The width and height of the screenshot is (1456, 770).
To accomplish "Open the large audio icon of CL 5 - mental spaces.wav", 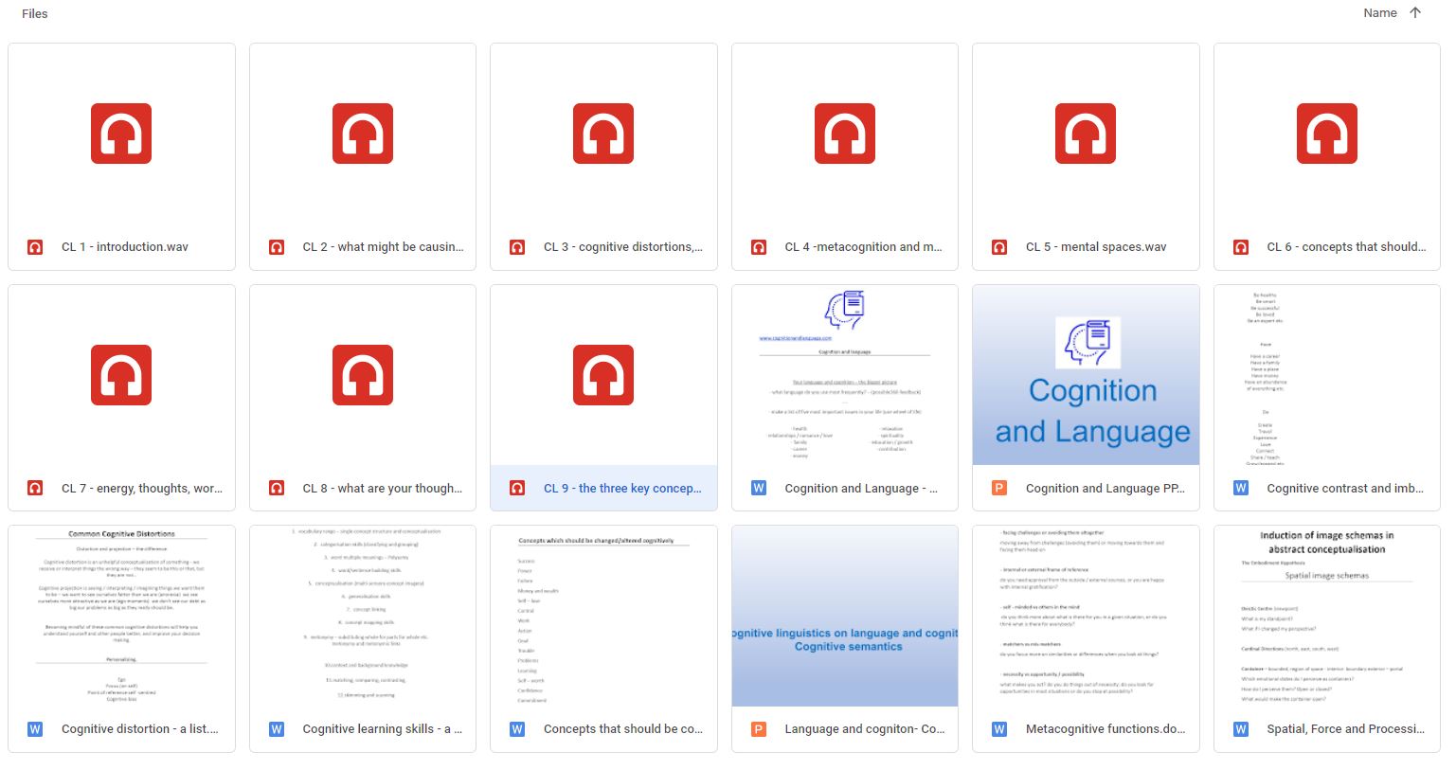I will click(1086, 134).
